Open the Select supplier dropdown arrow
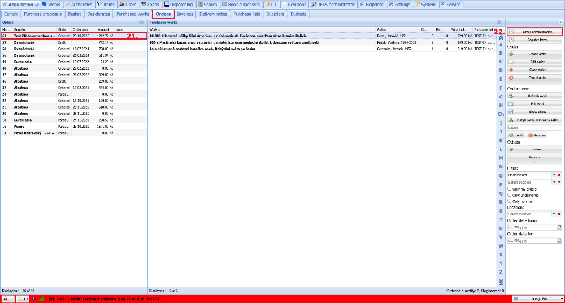Viewport: 565px width, 303px height. point(554,183)
